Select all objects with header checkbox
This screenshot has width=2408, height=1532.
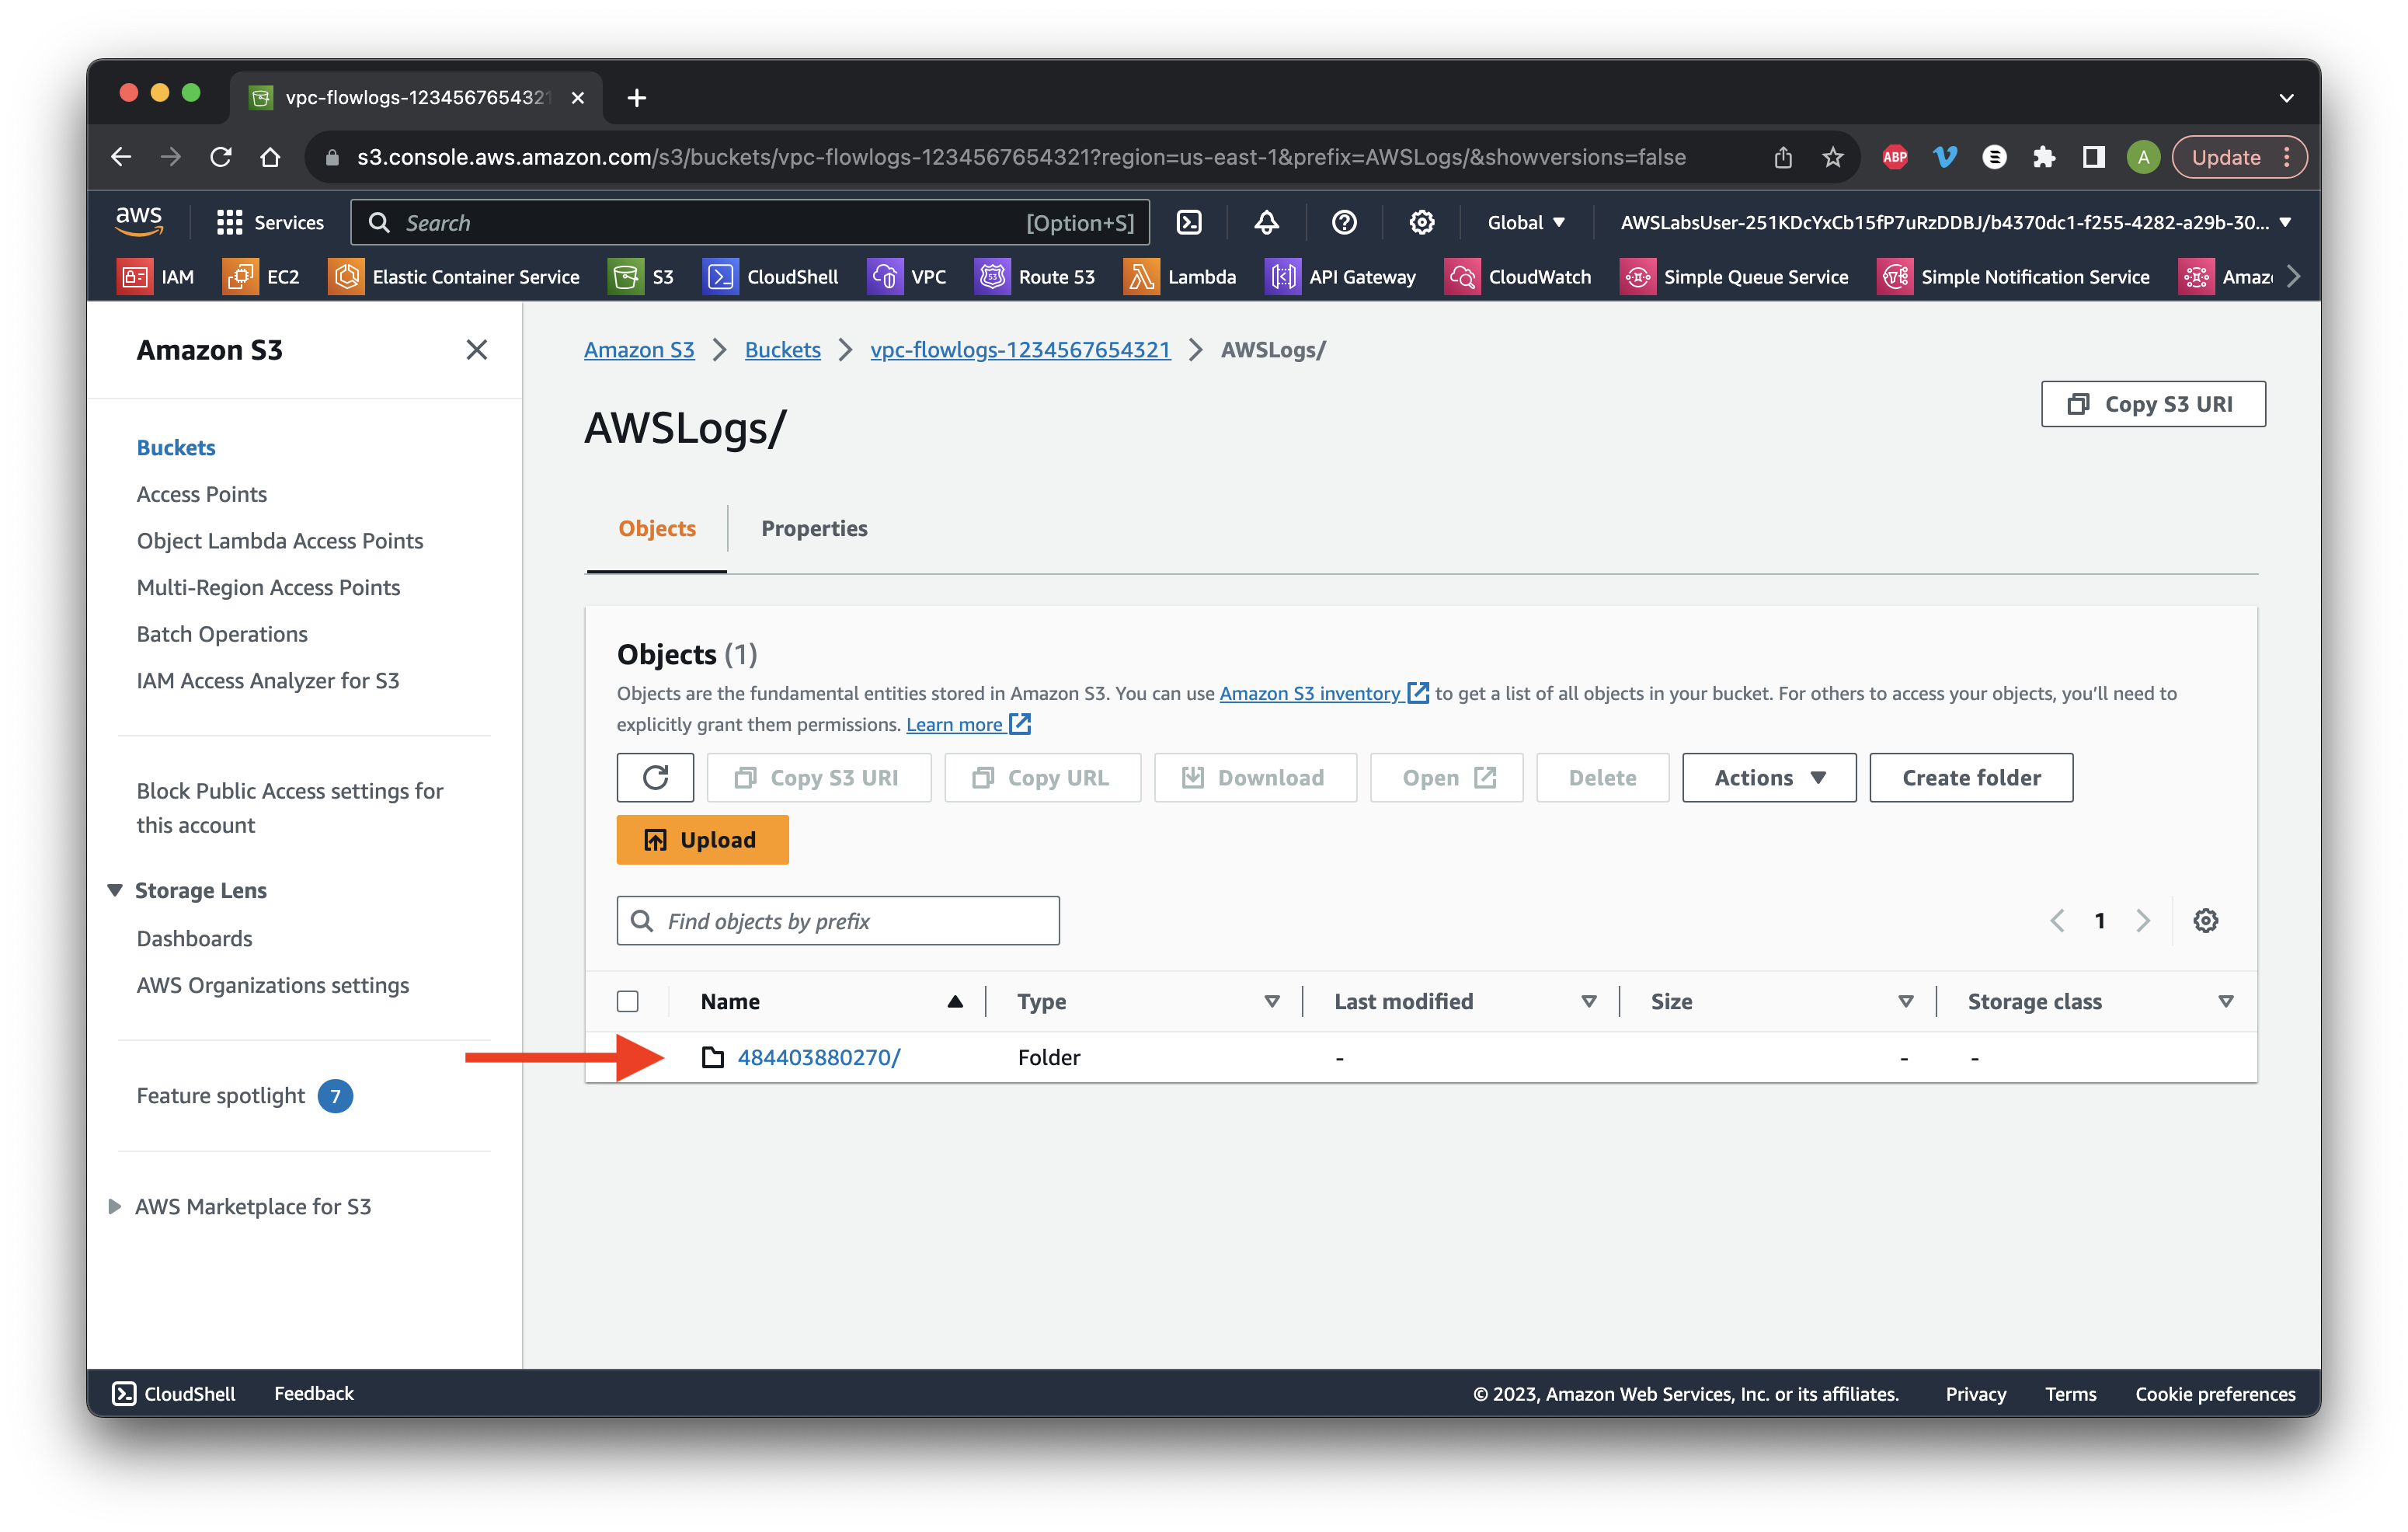tap(628, 1001)
